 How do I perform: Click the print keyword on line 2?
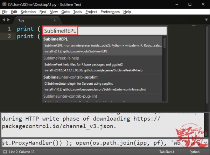coord(25,36)
